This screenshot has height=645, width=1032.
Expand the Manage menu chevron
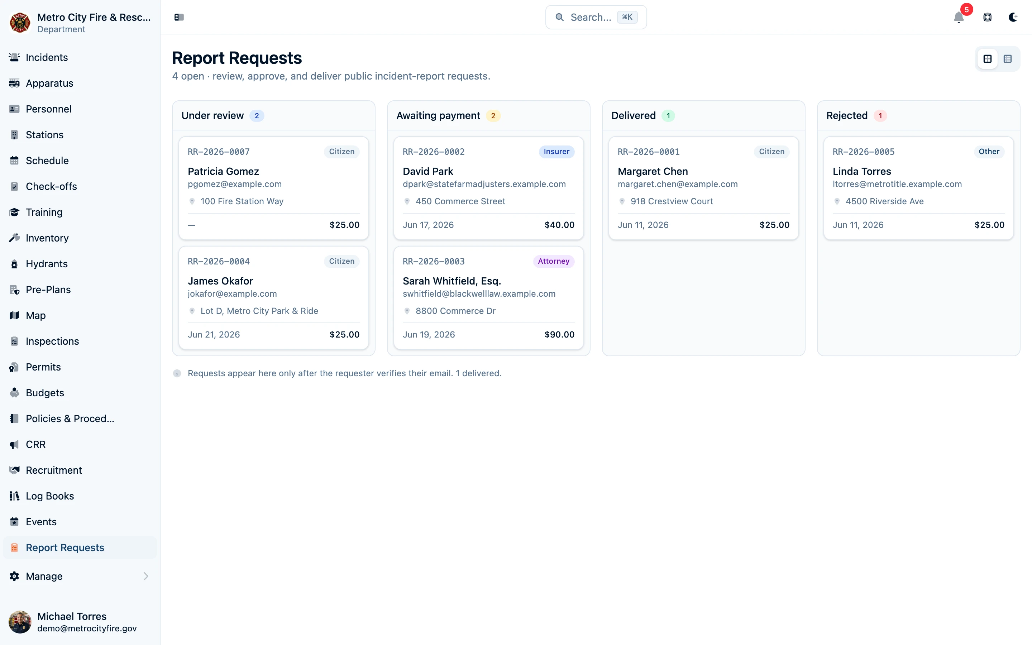(x=146, y=576)
